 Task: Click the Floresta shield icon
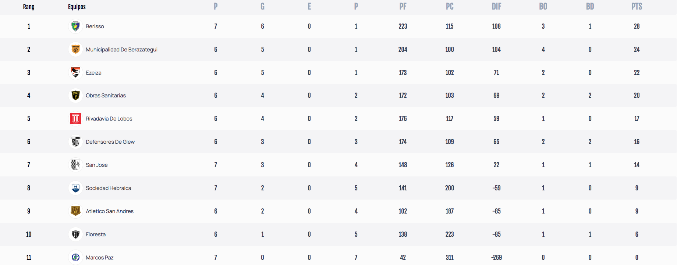coord(75,234)
